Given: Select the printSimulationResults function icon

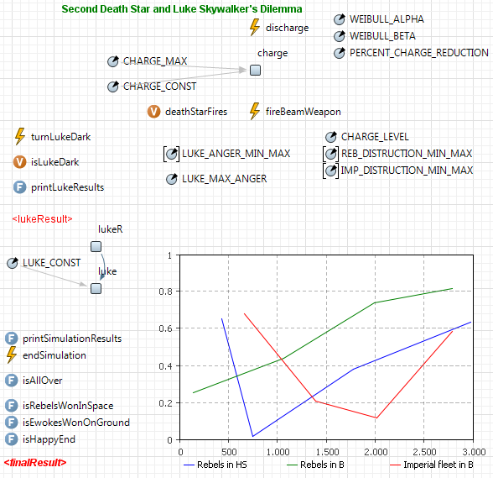Looking at the screenshot, I should tap(12, 339).
